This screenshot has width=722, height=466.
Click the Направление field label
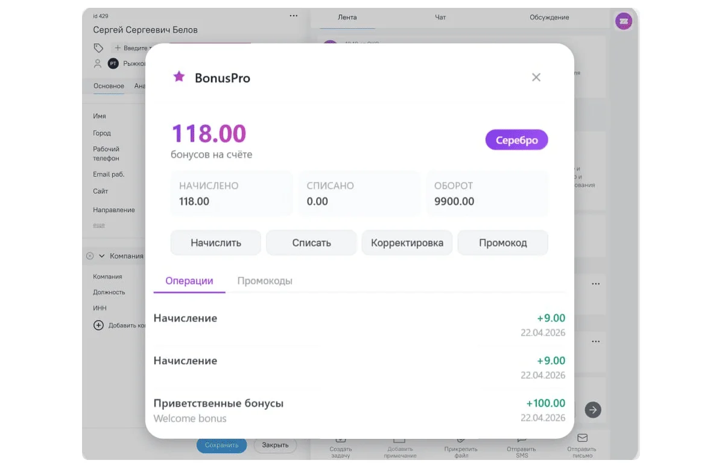click(x=114, y=210)
